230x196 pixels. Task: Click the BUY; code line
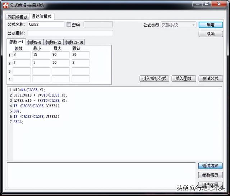(17, 111)
